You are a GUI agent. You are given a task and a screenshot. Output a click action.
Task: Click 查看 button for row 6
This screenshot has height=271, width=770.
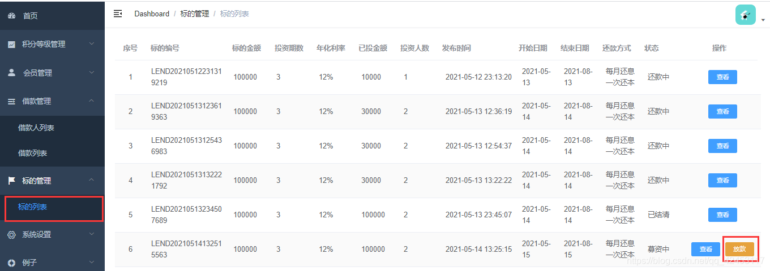click(705, 250)
